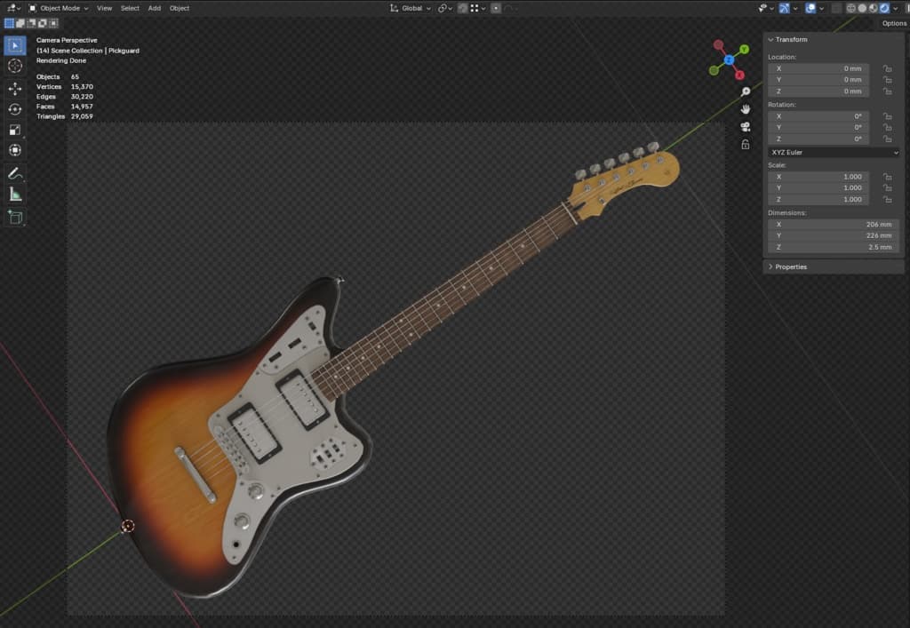
Task: Toggle viewport gizmos display
Action: [784, 8]
